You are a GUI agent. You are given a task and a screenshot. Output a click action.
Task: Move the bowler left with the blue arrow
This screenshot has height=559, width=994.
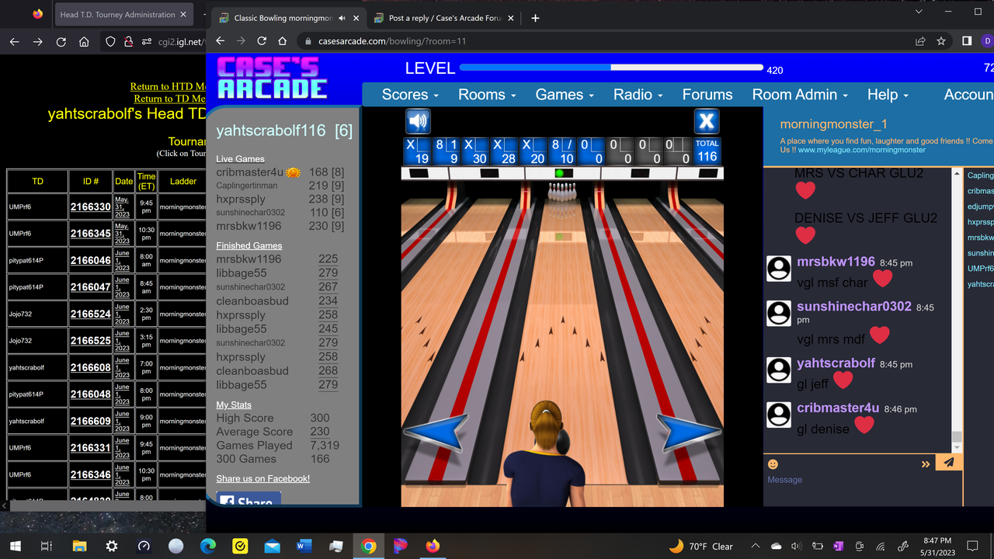click(x=436, y=432)
